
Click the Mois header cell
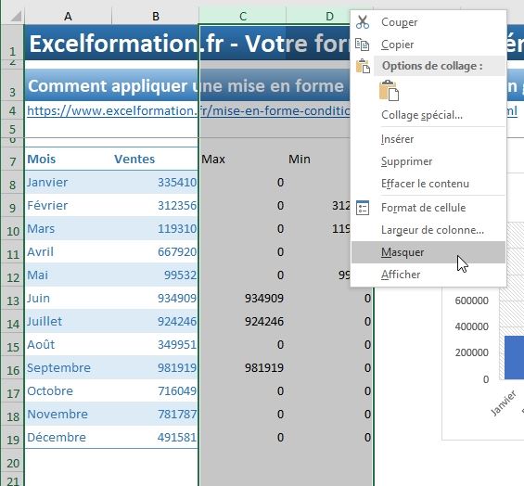point(69,160)
